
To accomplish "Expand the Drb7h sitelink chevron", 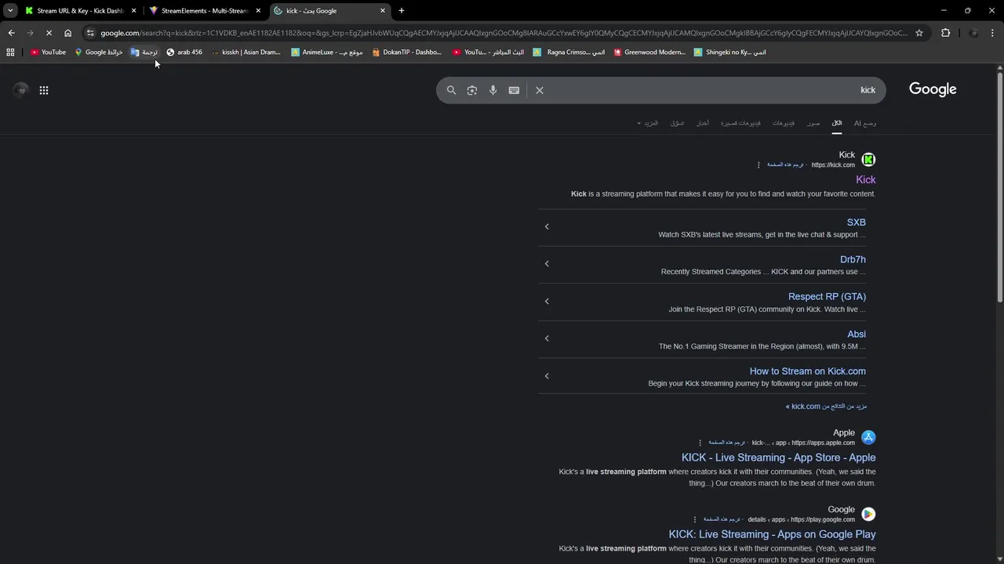I will [x=547, y=264].
